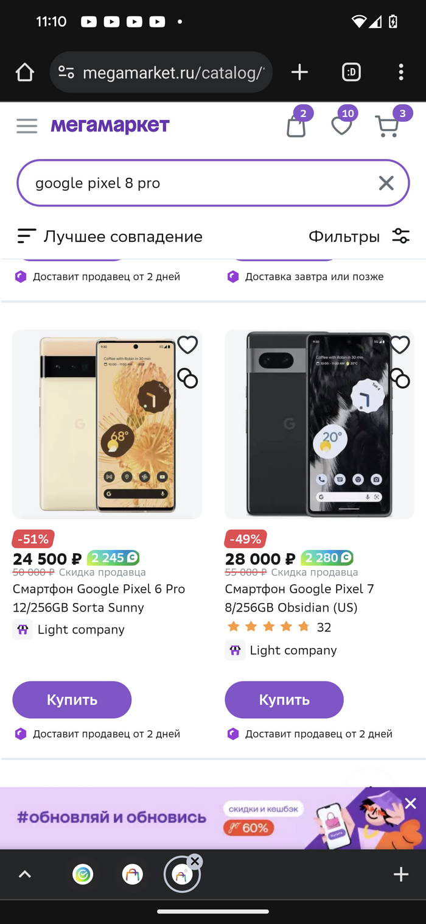This screenshot has width=426, height=924.
Task: Open the Лучшее совпадение sort dropdown
Action: (110, 236)
